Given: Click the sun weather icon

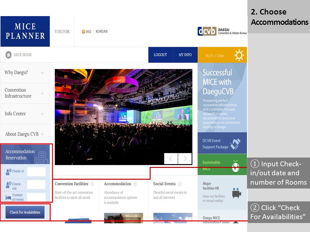Looking at the screenshot, I should tap(239, 55).
